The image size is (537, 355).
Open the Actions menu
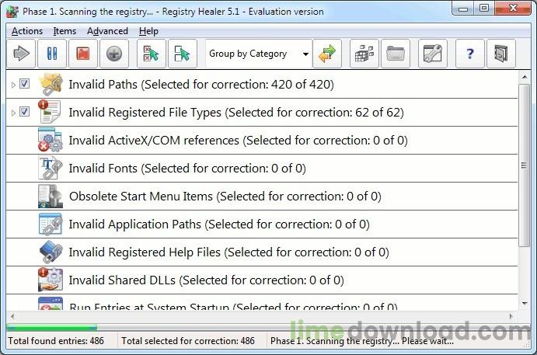pos(27,31)
